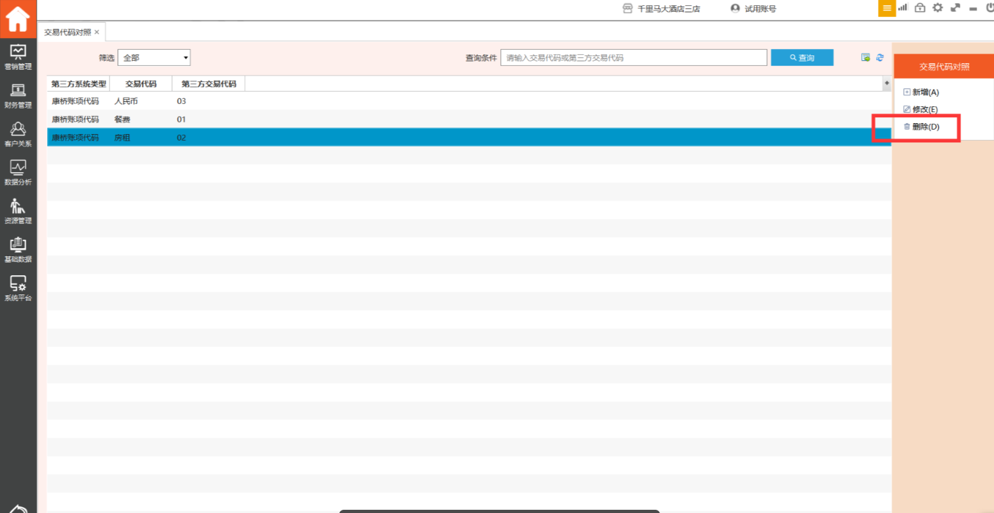Click 修改(E) to edit the record

tap(924, 110)
